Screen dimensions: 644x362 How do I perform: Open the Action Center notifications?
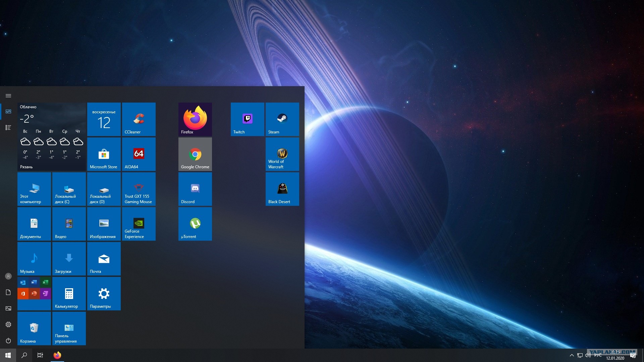click(x=633, y=355)
